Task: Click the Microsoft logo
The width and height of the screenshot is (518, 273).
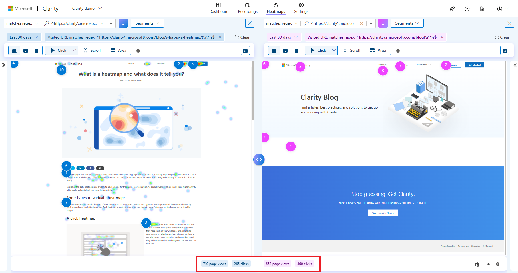Action: tap(20, 9)
